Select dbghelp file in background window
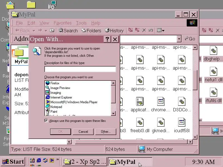The width and height of the screenshot is (223, 167). point(213,50)
